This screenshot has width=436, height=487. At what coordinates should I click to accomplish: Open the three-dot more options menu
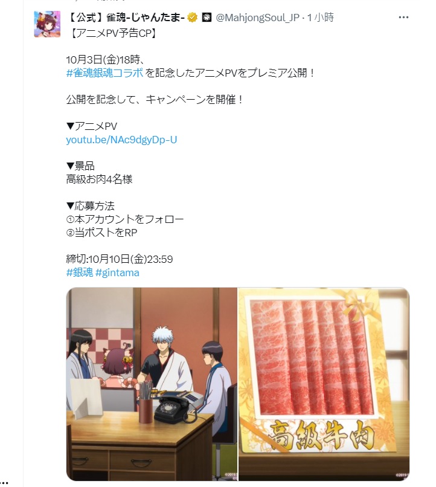point(403,18)
